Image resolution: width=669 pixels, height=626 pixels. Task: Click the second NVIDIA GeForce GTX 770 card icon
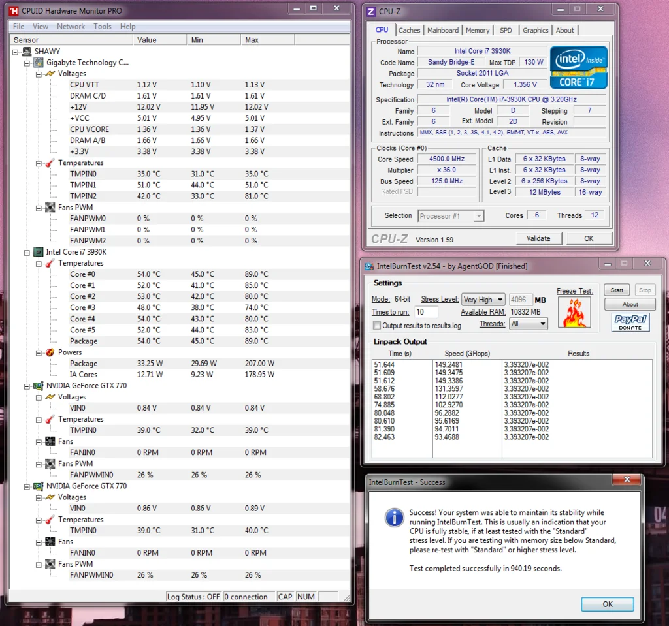[39, 486]
